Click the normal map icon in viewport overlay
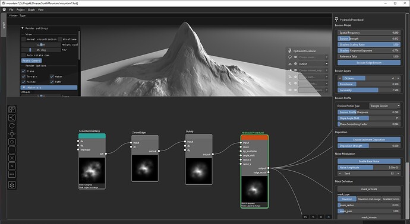This screenshot has height=224, width=410. click(x=290, y=70)
